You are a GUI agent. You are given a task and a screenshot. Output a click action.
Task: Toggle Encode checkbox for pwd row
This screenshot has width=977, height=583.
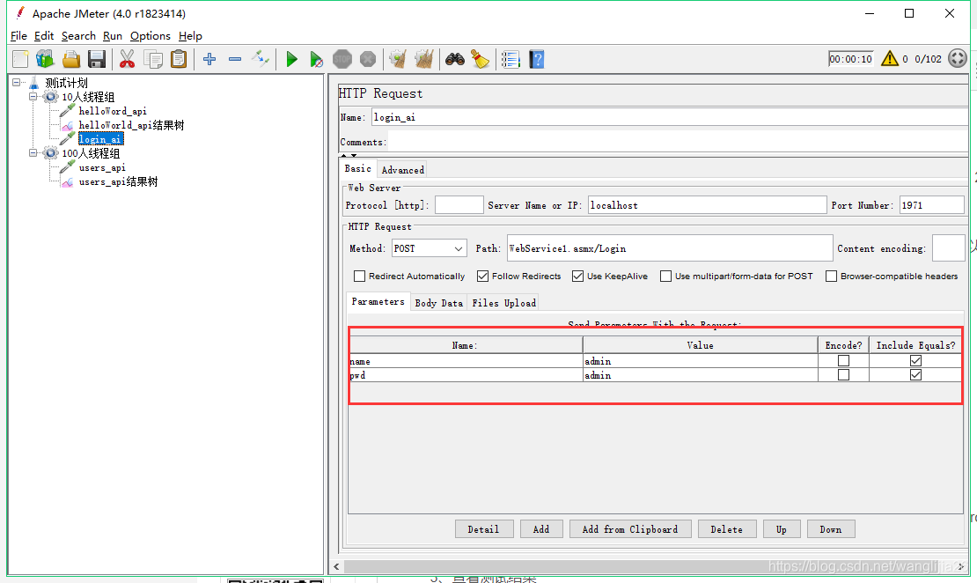844,375
